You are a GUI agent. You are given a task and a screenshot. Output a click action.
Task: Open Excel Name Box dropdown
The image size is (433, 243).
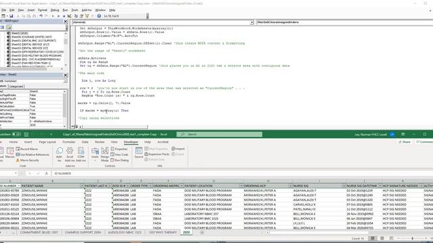(x=16, y=173)
